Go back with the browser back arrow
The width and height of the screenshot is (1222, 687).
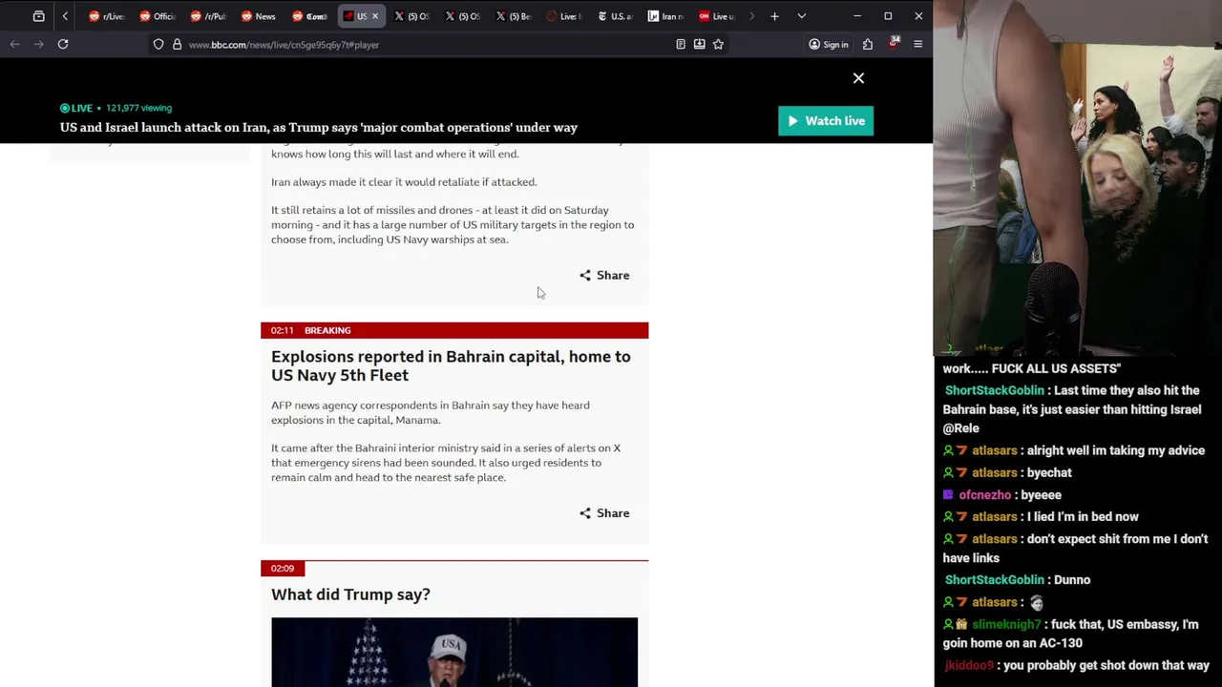[x=14, y=44]
